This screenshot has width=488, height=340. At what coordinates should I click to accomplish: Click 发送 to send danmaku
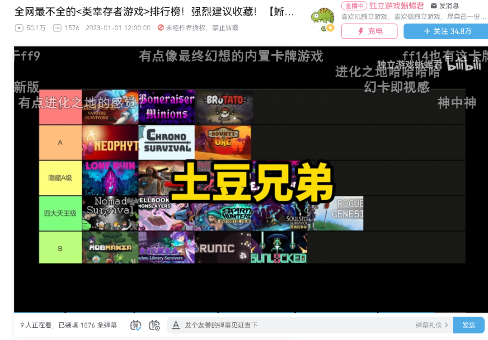(469, 325)
